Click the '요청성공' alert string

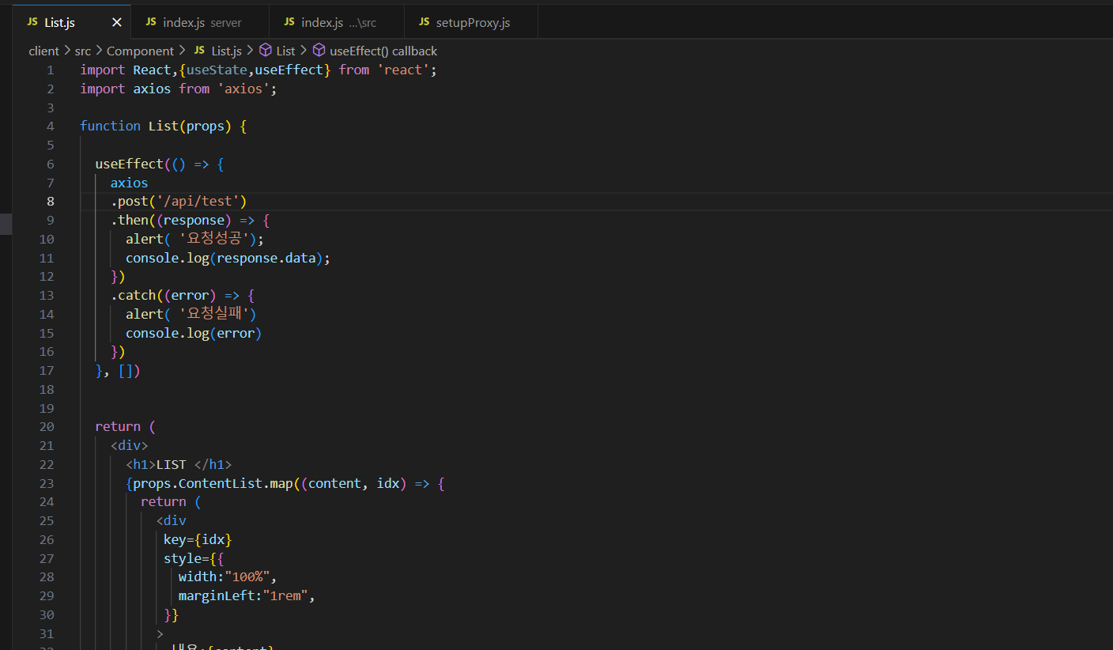coord(213,239)
